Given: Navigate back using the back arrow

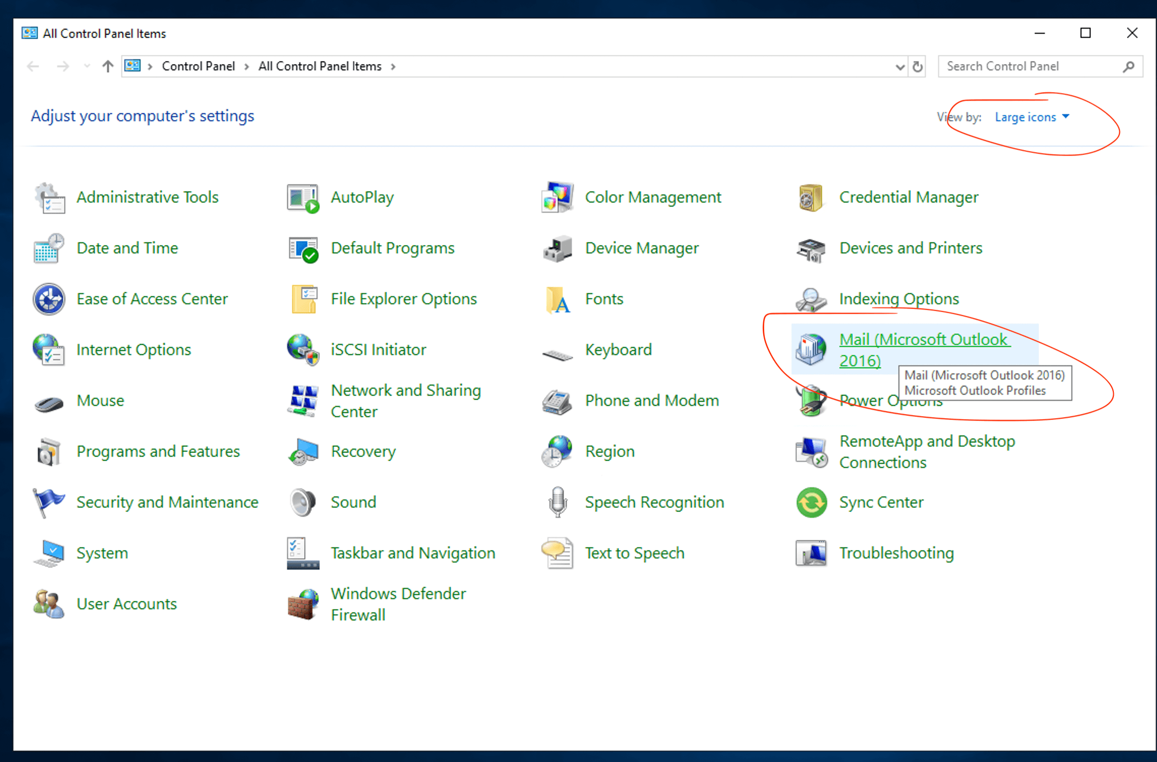Looking at the screenshot, I should coord(33,66).
